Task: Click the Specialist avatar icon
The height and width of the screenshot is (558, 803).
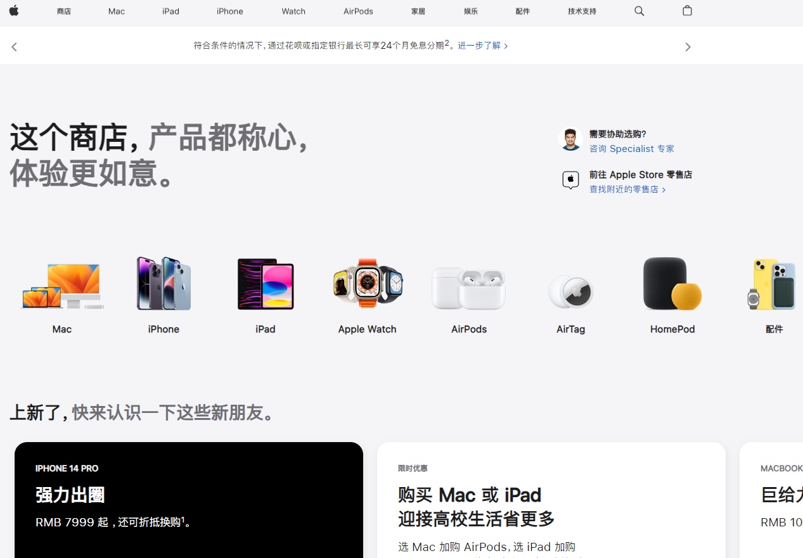Action: click(x=570, y=139)
